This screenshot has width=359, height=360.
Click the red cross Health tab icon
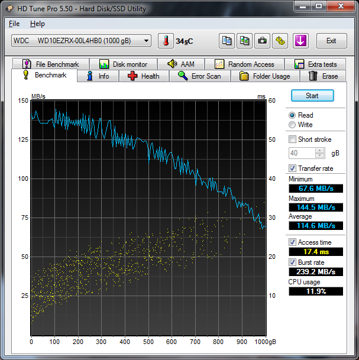[132, 76]
